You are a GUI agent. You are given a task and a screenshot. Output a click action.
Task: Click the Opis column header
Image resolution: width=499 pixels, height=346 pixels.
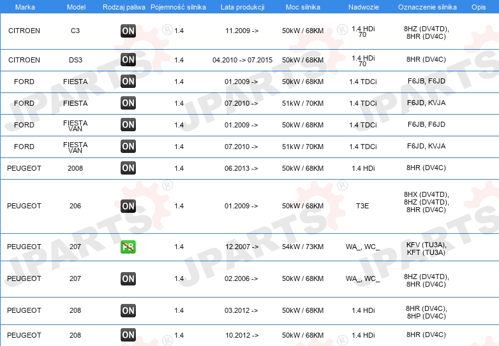[479, 7]
